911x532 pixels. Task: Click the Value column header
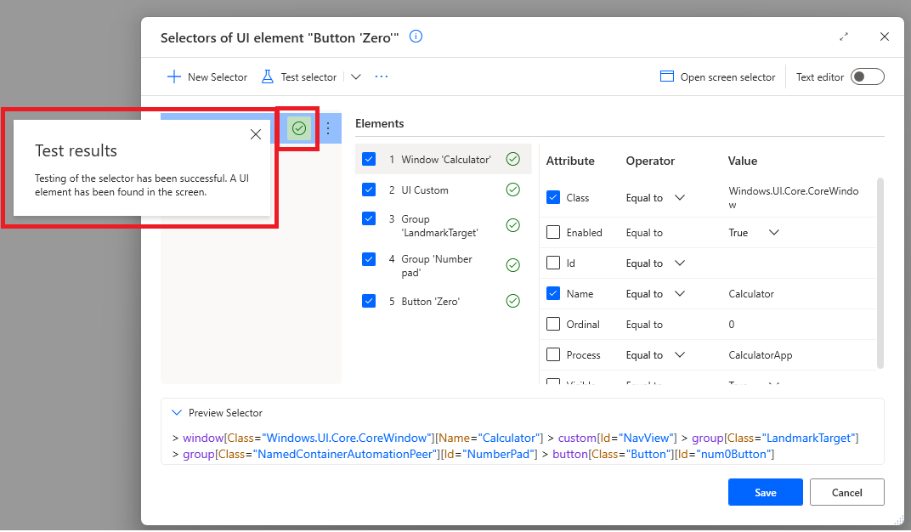[x=743, y=161]
